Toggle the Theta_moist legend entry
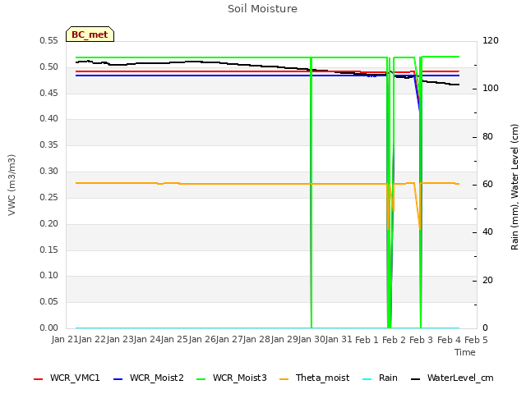This screenshot has height=394, width=526. [x=314, y=378]
